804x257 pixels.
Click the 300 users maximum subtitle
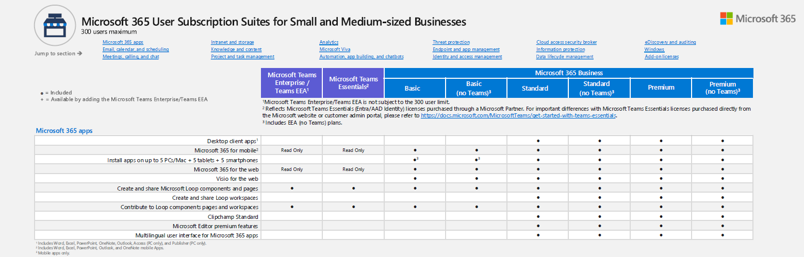109,32
